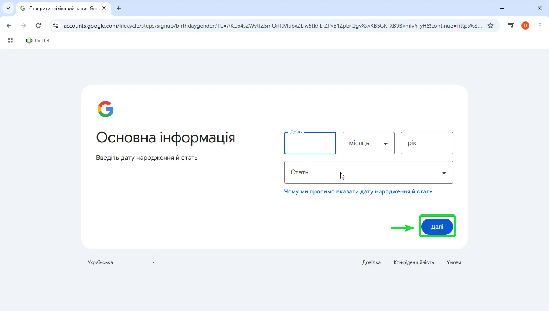Viewport: 549px width, 311px height.
Task: Open the Стать dropdown
Action: (369, 172)
